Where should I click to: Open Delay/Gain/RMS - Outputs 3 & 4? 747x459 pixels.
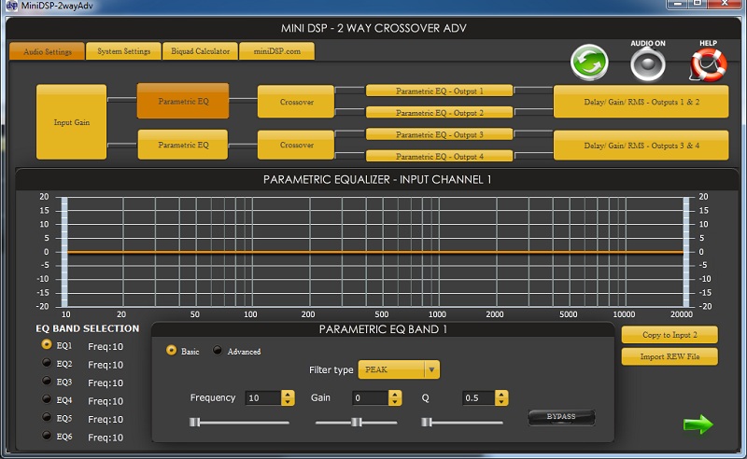click(x=641, y=146)
